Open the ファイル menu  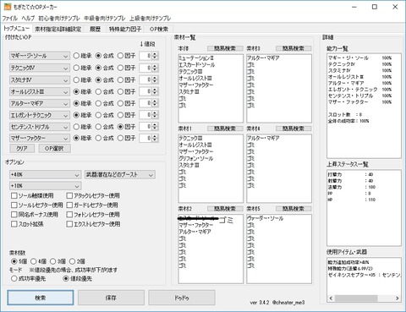10,19
